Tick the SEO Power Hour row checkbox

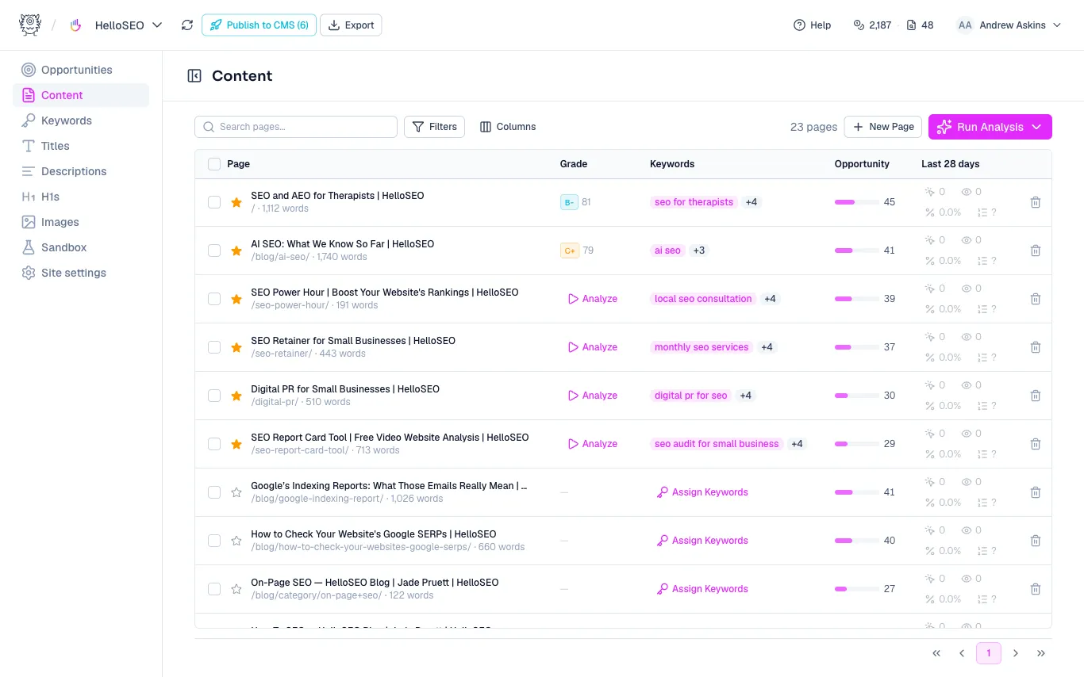(x=214, y=299)
